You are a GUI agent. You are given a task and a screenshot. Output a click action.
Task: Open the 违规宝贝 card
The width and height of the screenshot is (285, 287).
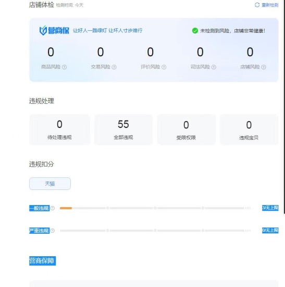click(249, 129)
